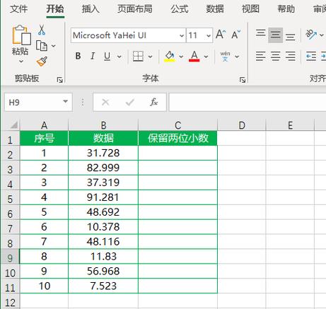Open the font size dropdown
Screen dimensions: 326x309
pos(209,35)
